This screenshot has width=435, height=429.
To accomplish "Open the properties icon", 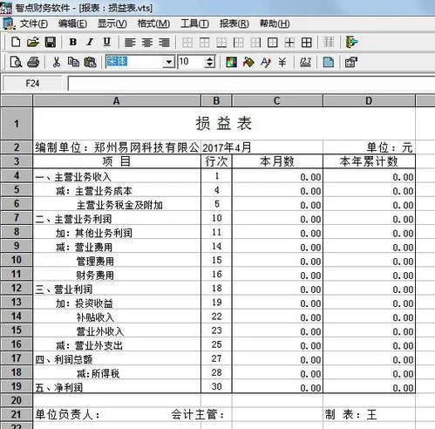I will pyautogui.click(x=351, y=62).
